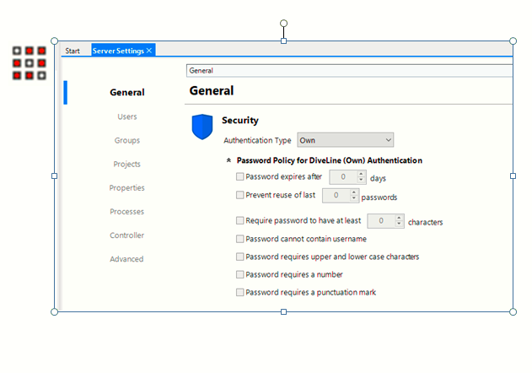Open the Authentication Type dropdown
The width and height of the screenshot is (532, 373).
coord(345,140)
